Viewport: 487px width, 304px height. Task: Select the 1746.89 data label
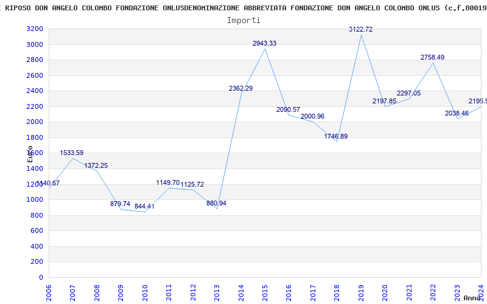pos(336,136)
